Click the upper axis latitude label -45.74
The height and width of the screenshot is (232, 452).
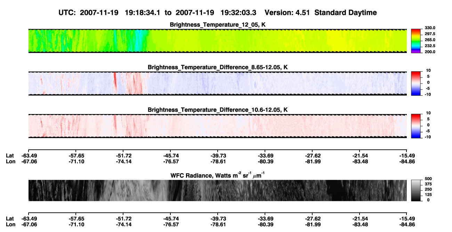click(x=170, y=155)
